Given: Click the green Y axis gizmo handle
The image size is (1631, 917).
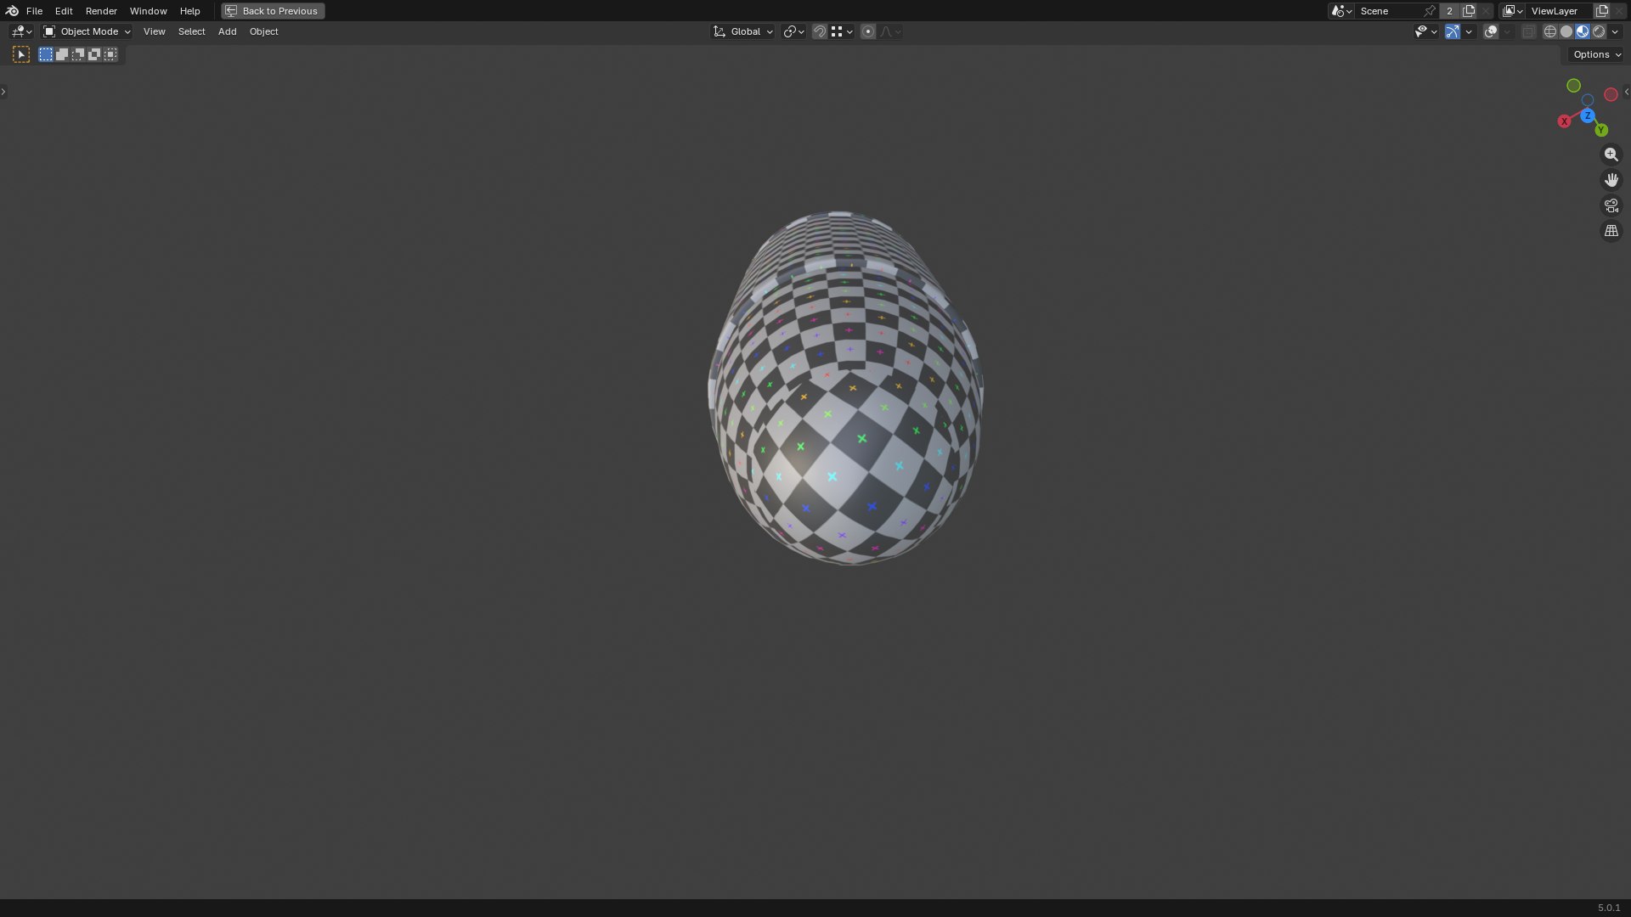Looking at the screenshot, I should point(1601,130).
